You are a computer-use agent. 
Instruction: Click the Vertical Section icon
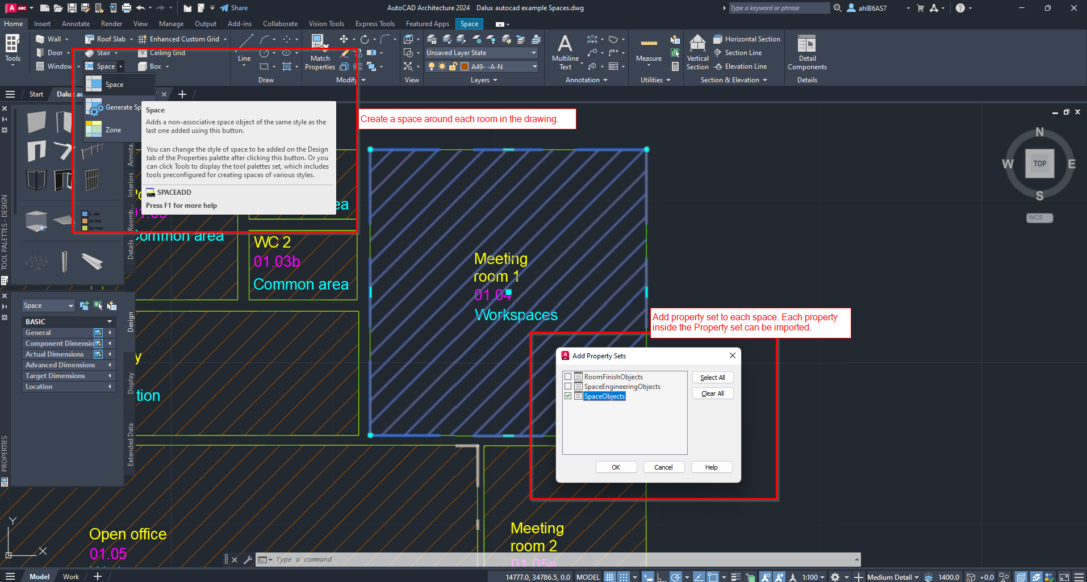pyautogui.click(x=697, y=43)
